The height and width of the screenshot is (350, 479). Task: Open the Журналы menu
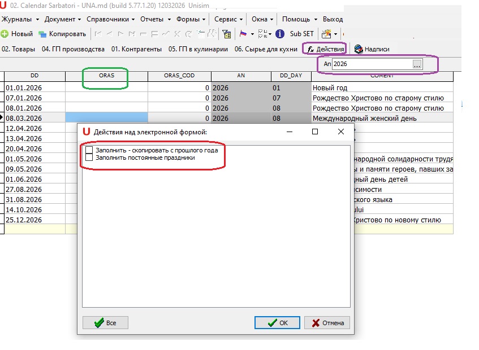[x=20, y=19]
